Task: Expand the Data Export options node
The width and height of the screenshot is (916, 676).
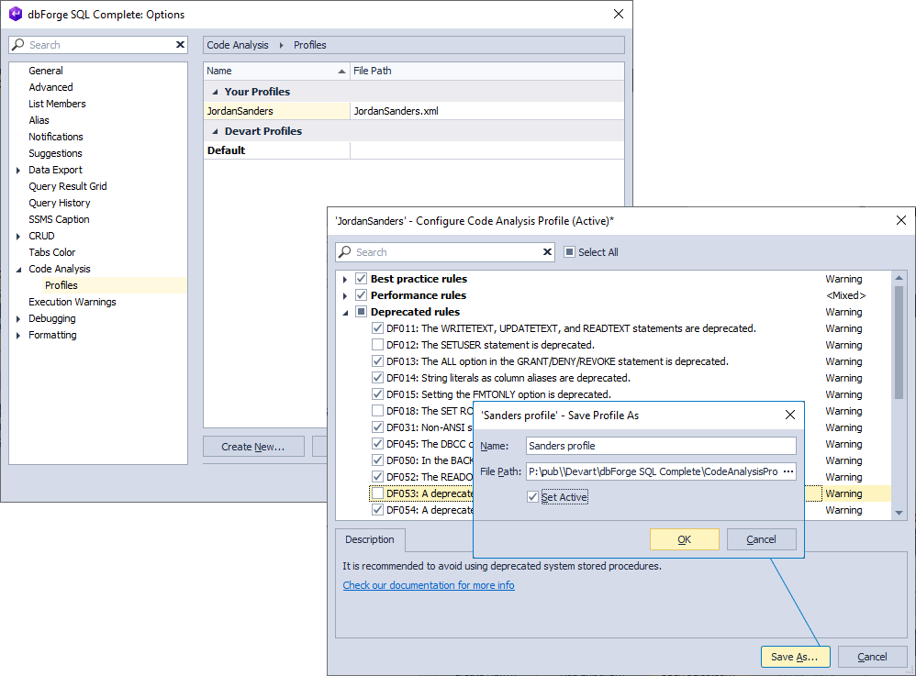Action: 18,170
